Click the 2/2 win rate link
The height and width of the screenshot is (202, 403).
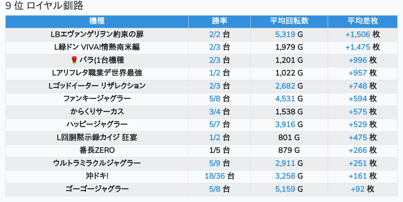[x=215, y=35]
